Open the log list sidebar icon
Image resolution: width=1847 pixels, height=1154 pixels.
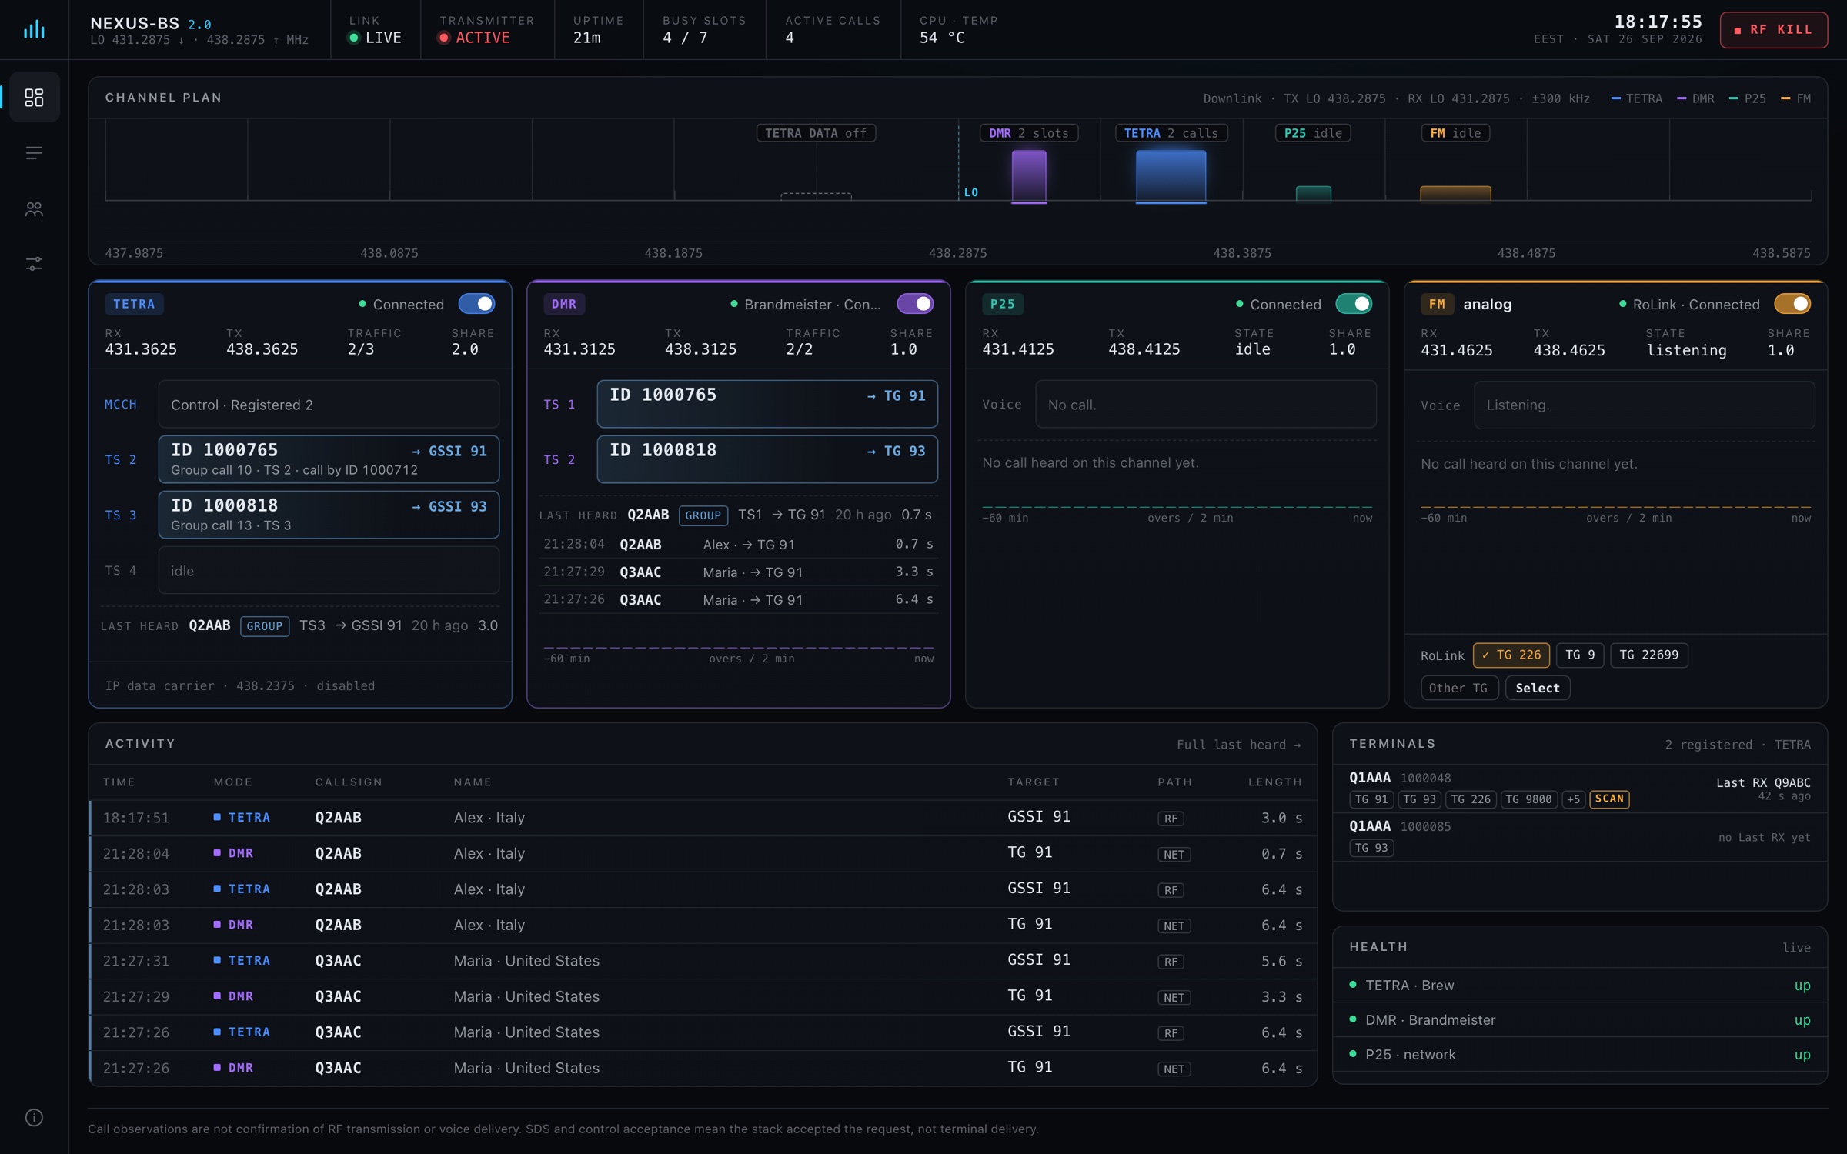pyautogui.click(x=34, y=153)
